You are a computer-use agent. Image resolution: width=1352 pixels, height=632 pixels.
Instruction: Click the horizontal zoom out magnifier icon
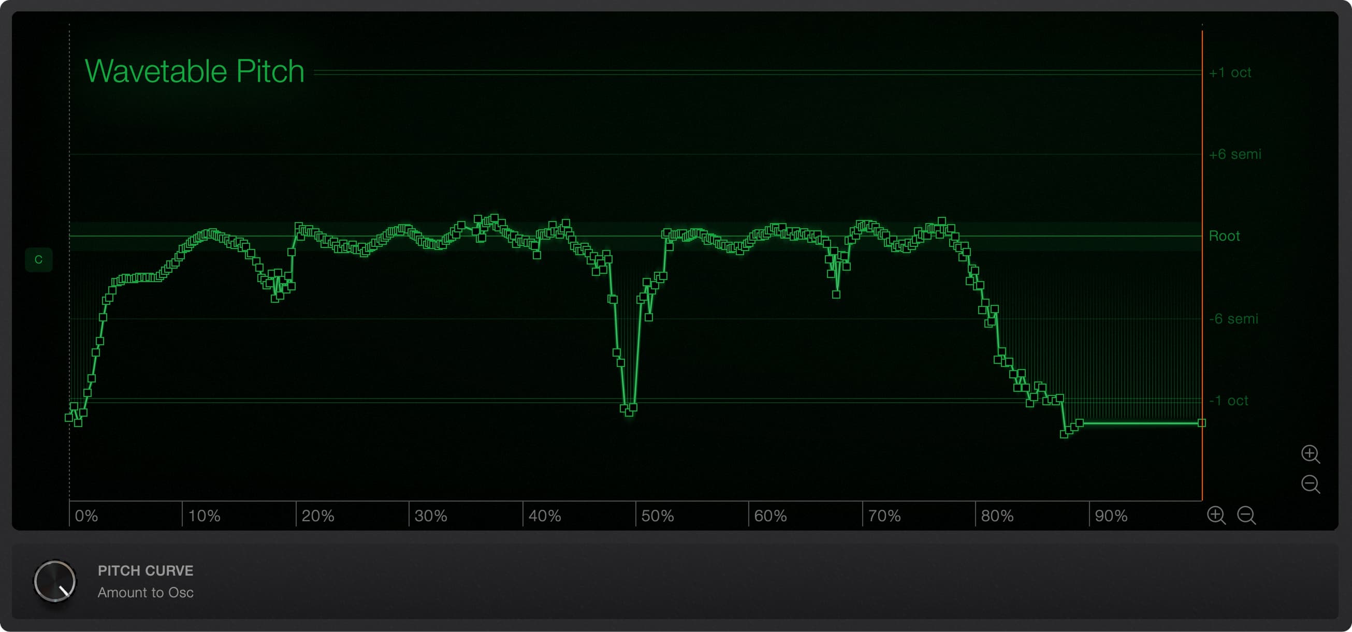(x=1245, y=515)
